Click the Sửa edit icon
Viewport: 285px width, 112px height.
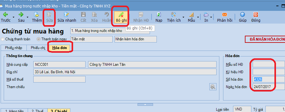(49, 17)
